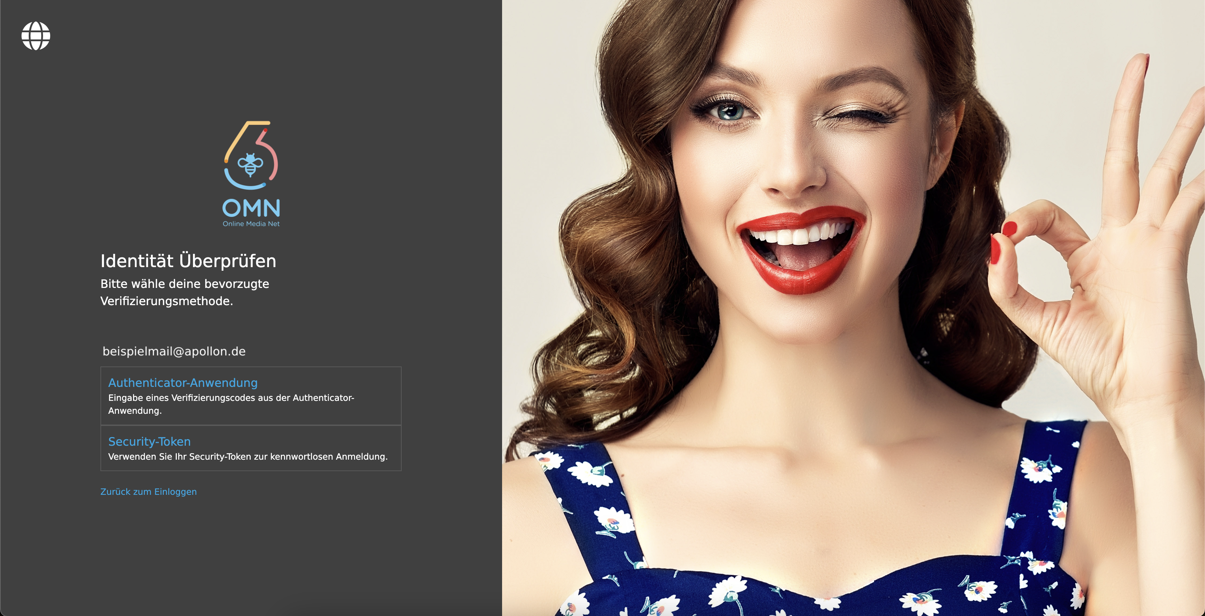Select the Security-Token option
The height and width of the screenshot is (616, 1205).
149,441
